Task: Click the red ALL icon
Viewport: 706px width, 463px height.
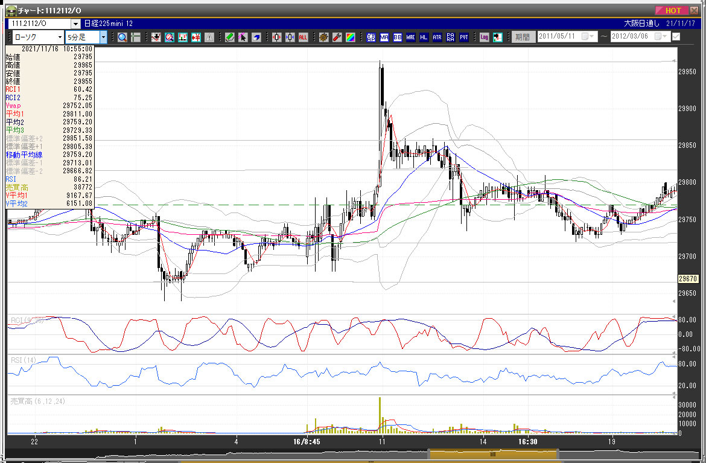Action: pos(303,37)
